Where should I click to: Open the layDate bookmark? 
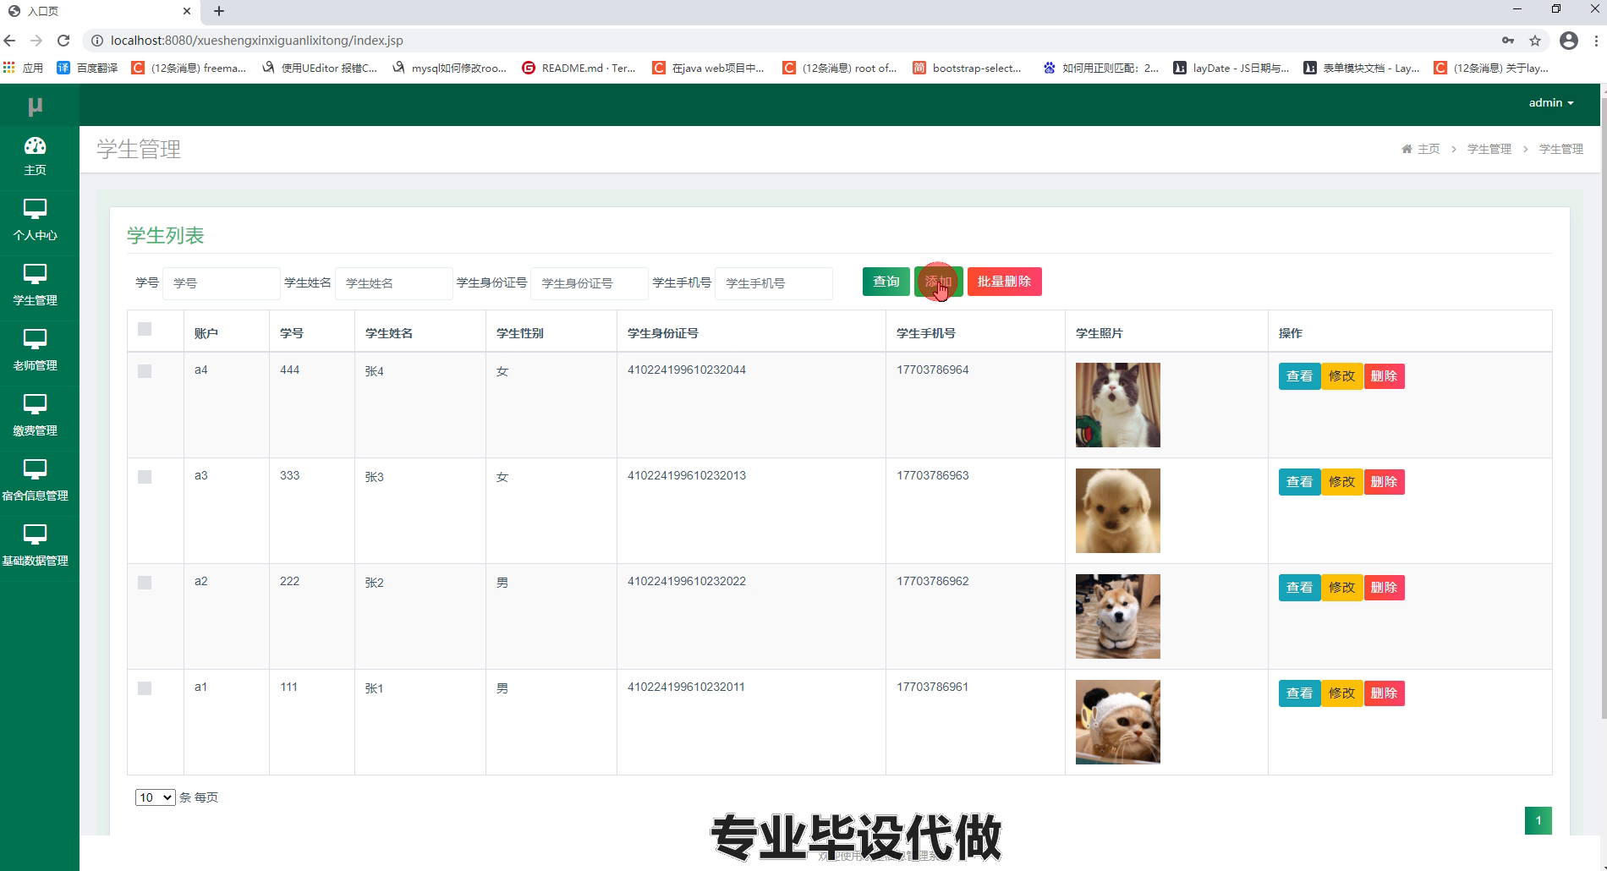[x=1231, y=68]
